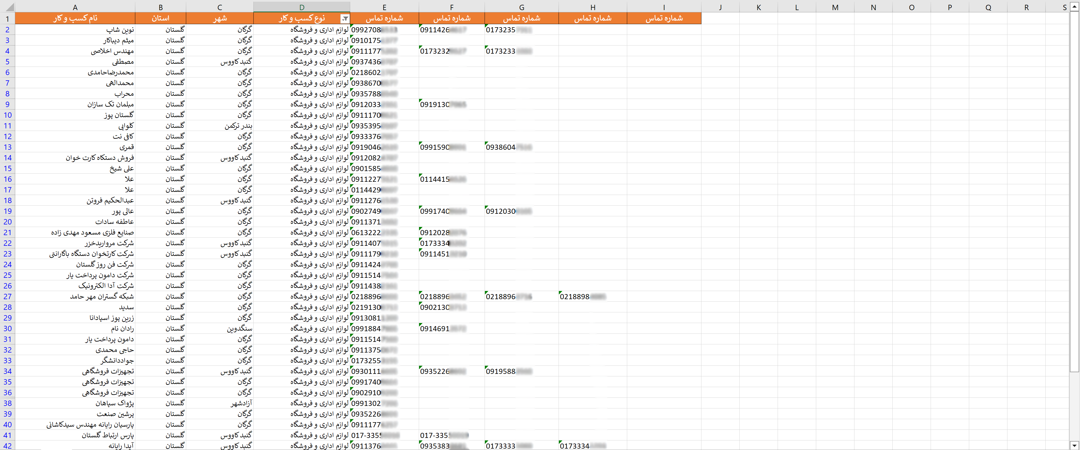Image resolution: width=1080 pixels, height=450 pixels.
Task: Select the cell شرکت کارتخوان دستگاه باگارانتی
Action: click(x=75, y=254)
